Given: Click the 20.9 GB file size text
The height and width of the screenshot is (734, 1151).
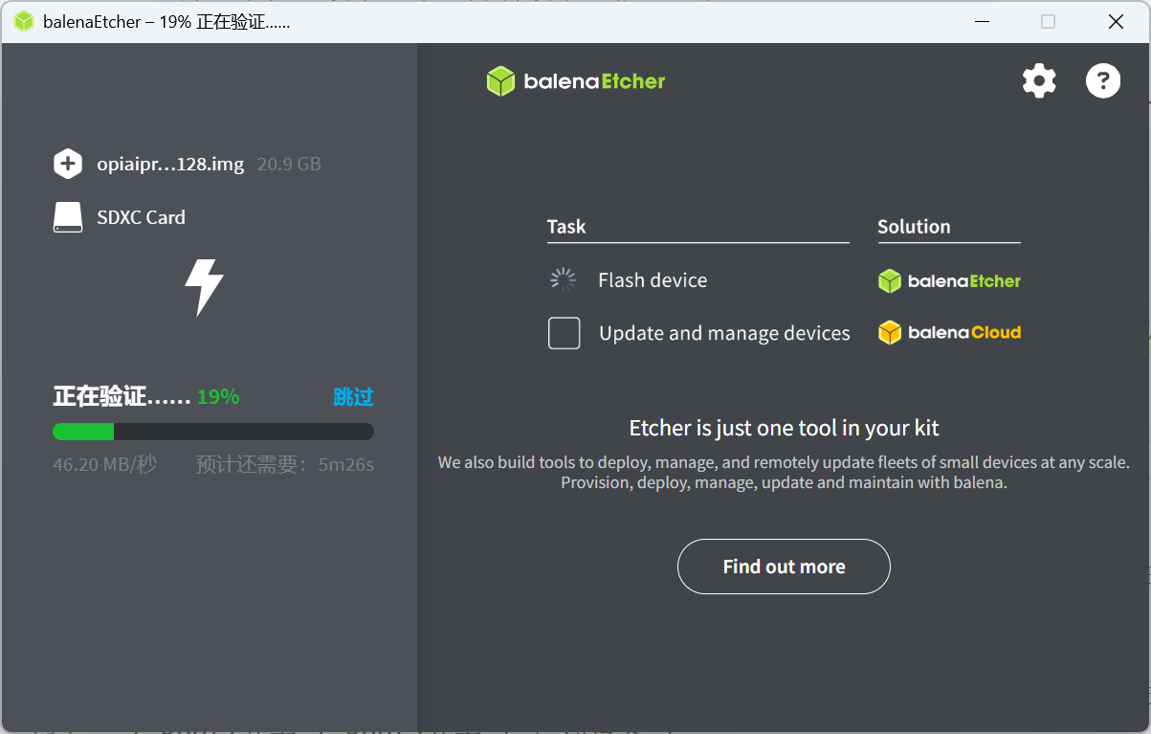Looking at the screenshot, I should pyautogui.click(x=289, y=164).
